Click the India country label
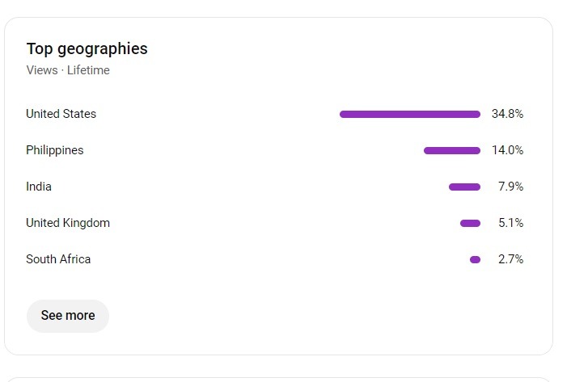The width and height of the screenshot is (588, 382). pyautogui.click(x=39, y=187)
